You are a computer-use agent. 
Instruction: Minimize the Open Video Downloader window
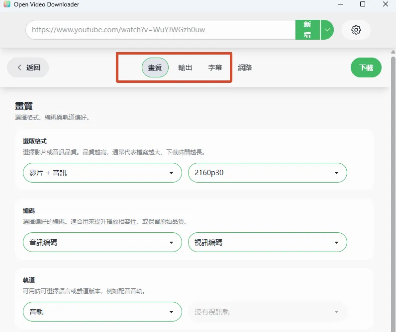340,4
